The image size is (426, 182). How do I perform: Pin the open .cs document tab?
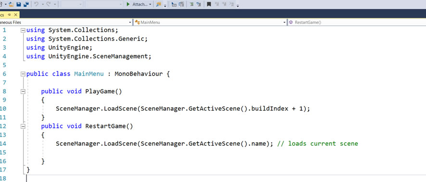coord(9,14)
